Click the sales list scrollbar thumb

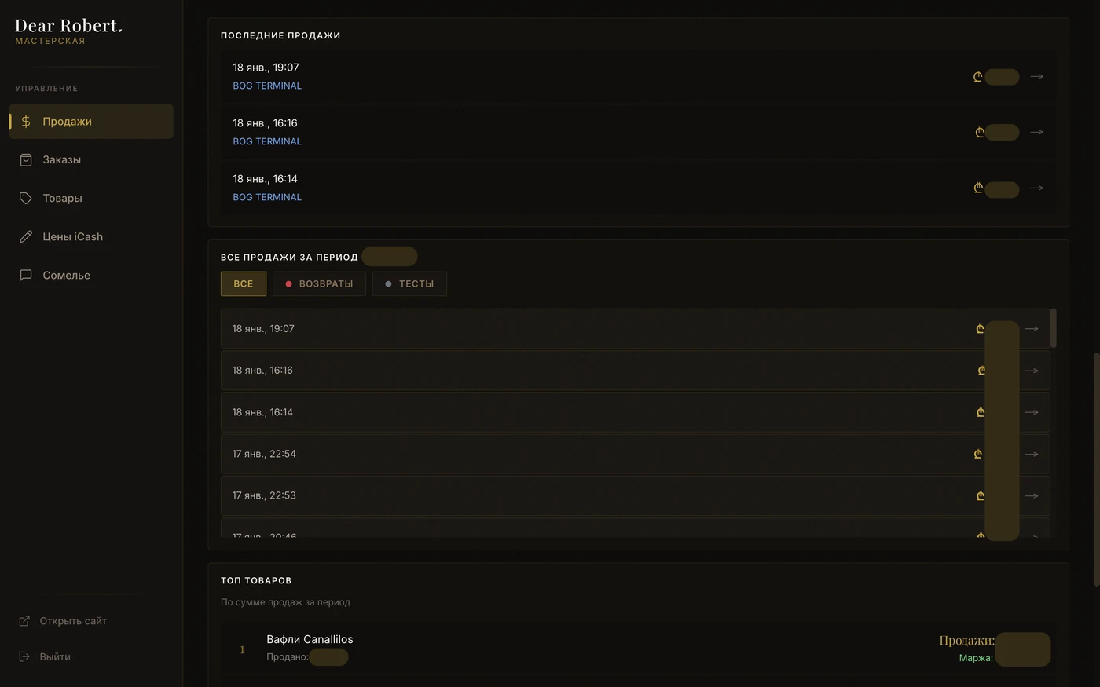point(1053,327)
